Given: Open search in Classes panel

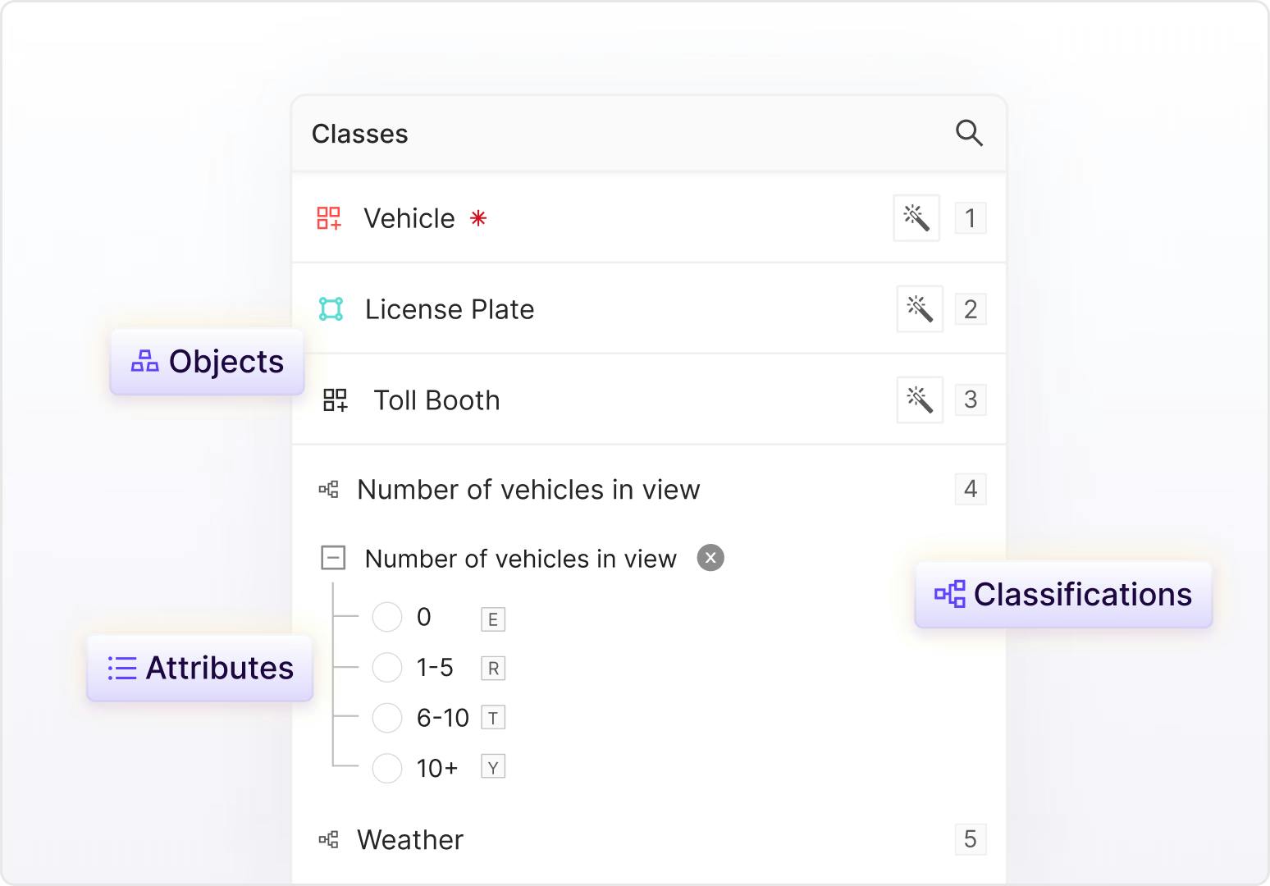Looking at the screenshot, I should (x=969, y=133).
